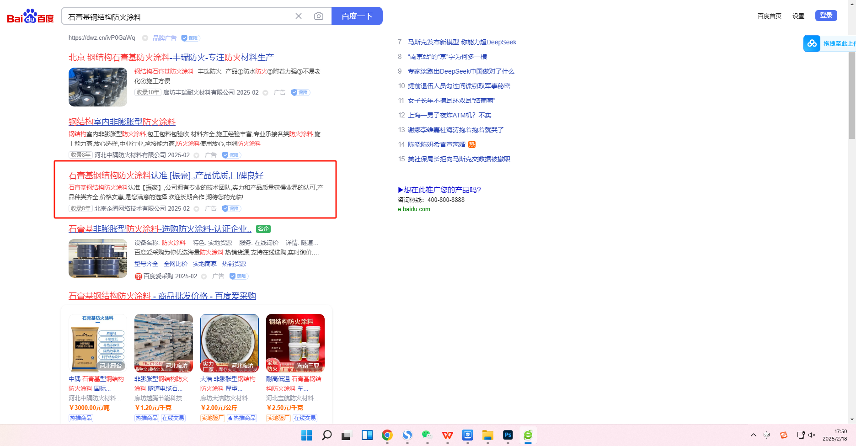The width and height of the screenshot is (856, 446).
Task: Open the Windows Start menu
Action: pyautogui.click(x=306, y=435)
